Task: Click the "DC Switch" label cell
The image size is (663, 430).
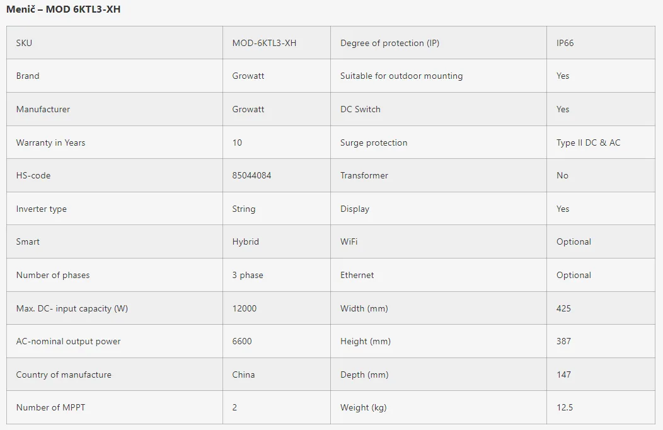Action: click(360, 109)
